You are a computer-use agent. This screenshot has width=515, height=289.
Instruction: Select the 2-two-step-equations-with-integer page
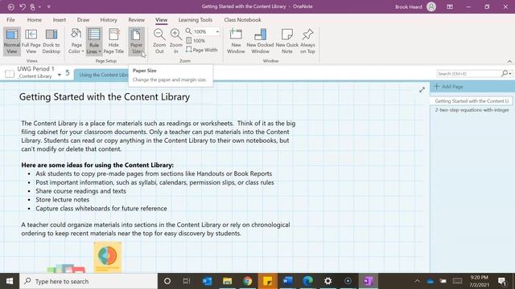pyautogui.click(x=472, y=110)
